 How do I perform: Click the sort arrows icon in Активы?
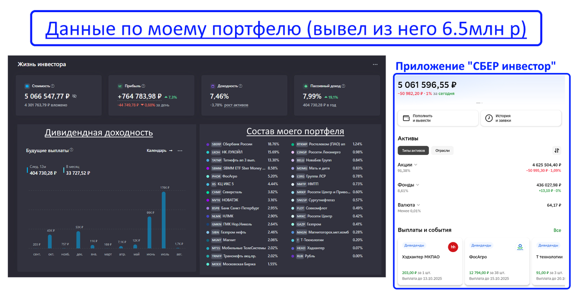point(557,151)
